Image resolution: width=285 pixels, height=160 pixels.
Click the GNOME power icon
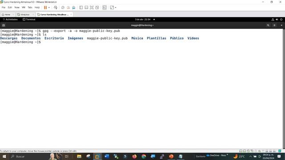click(281, 20)
